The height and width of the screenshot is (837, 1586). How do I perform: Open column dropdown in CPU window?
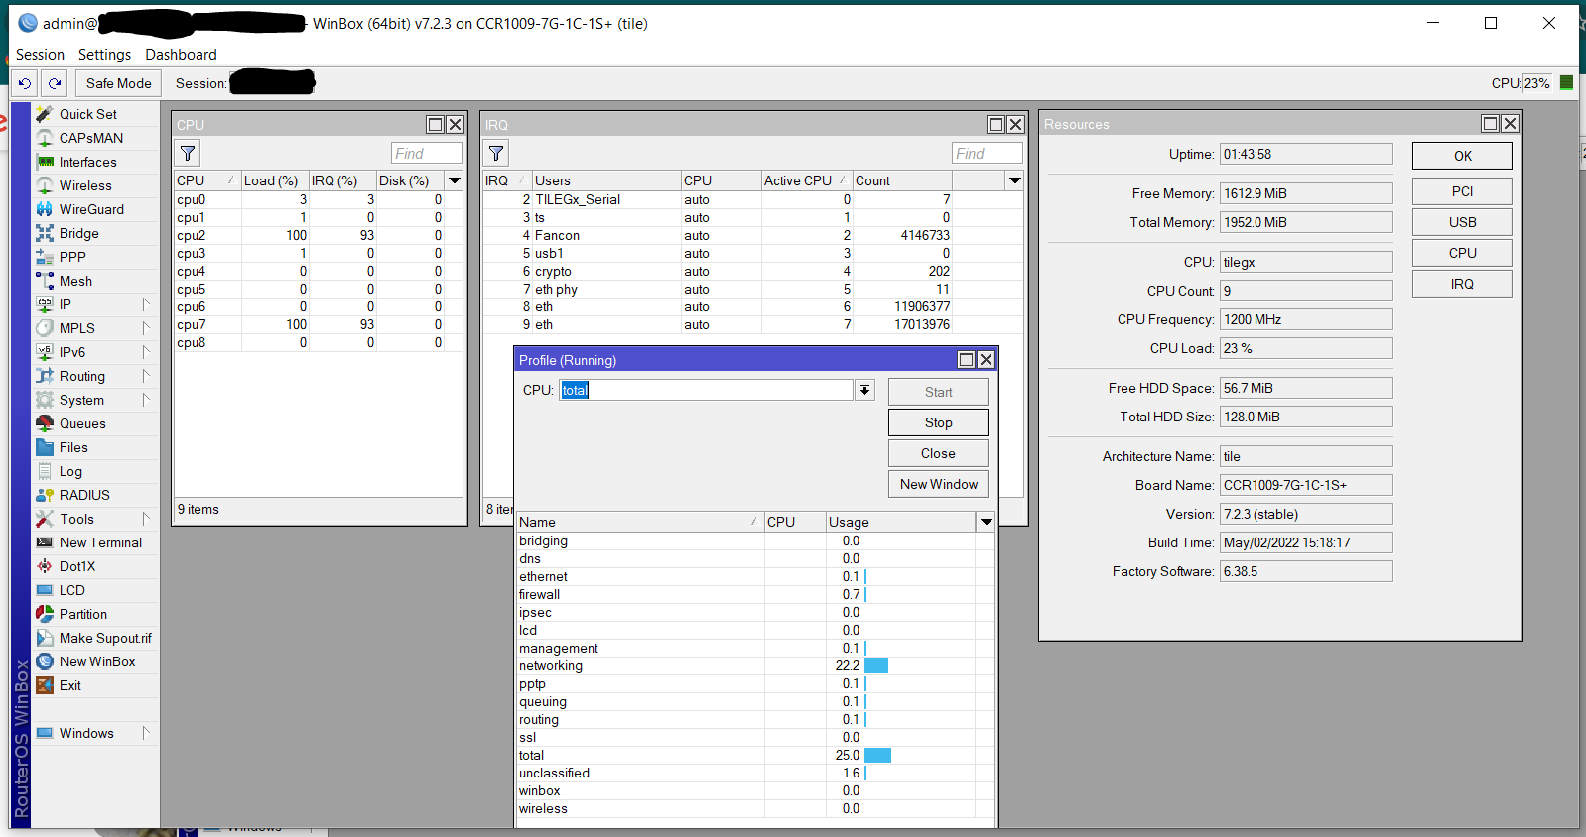[455, 180]
